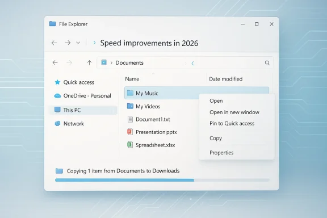Click the Network globe icon

click(x=57, y=124)
